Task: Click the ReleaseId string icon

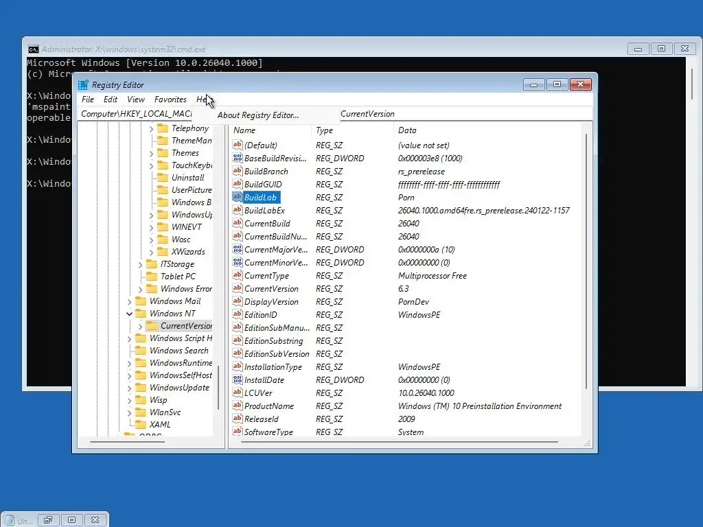Action: 237,418
